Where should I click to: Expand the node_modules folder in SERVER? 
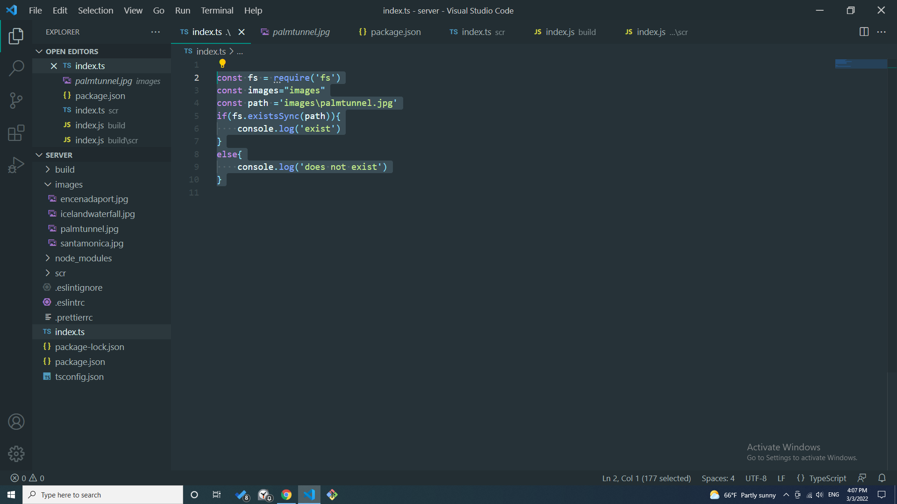click(48, 258)
